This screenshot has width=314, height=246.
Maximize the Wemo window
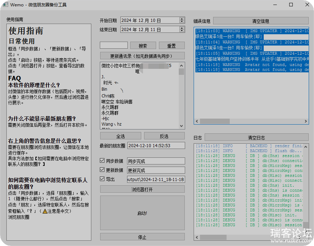[291, 5]
